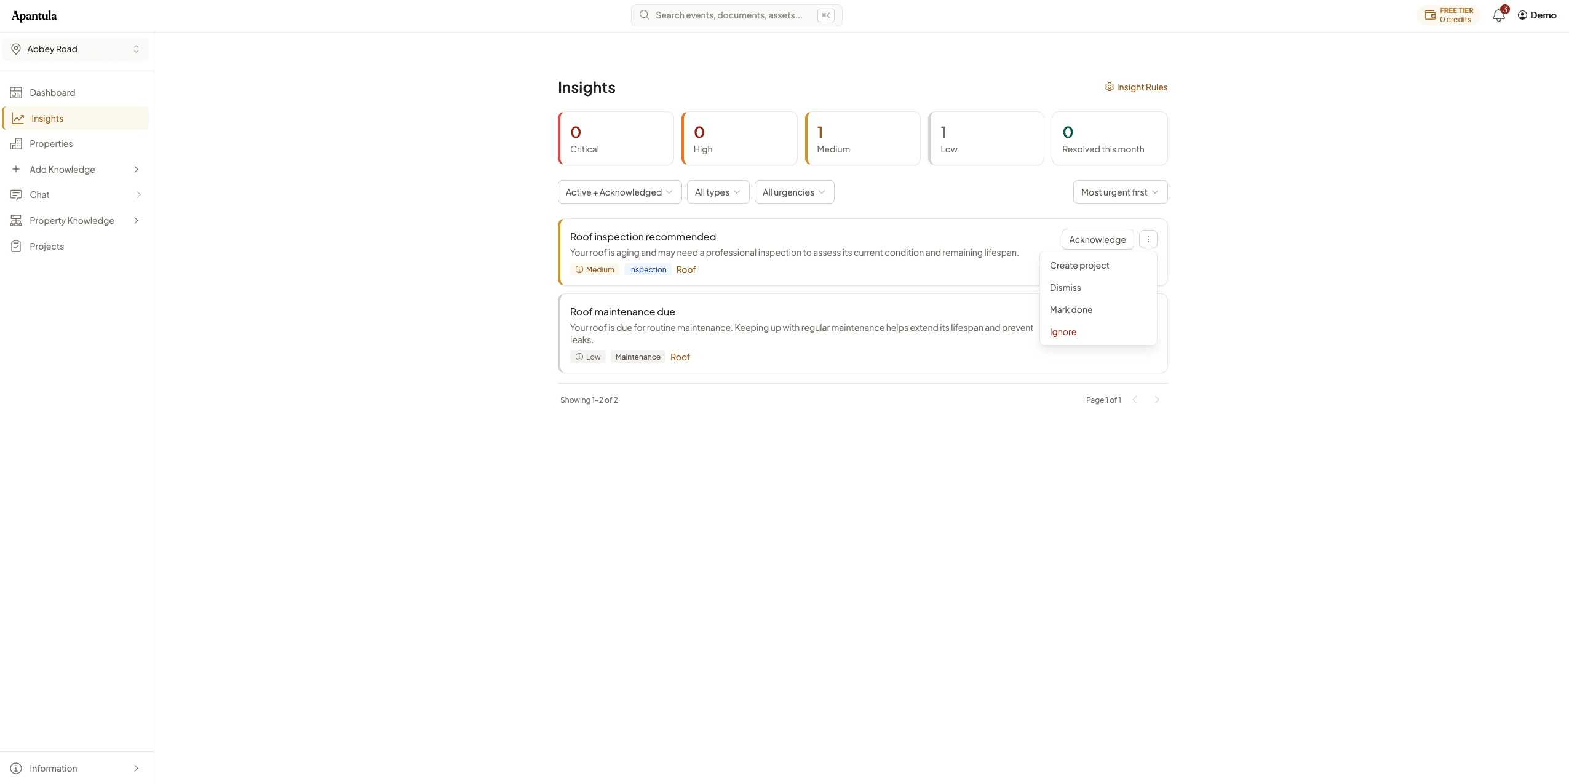Select Dismiss from the context menu
The width and height of the screenshot is (1569, 784).
pos(1098,288)
